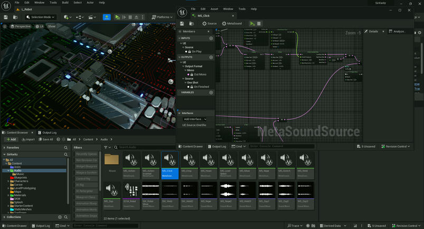This screenshot has width=424, height=229.
Task: Open Revision Control in main status bar
Action: coord(407,226)
